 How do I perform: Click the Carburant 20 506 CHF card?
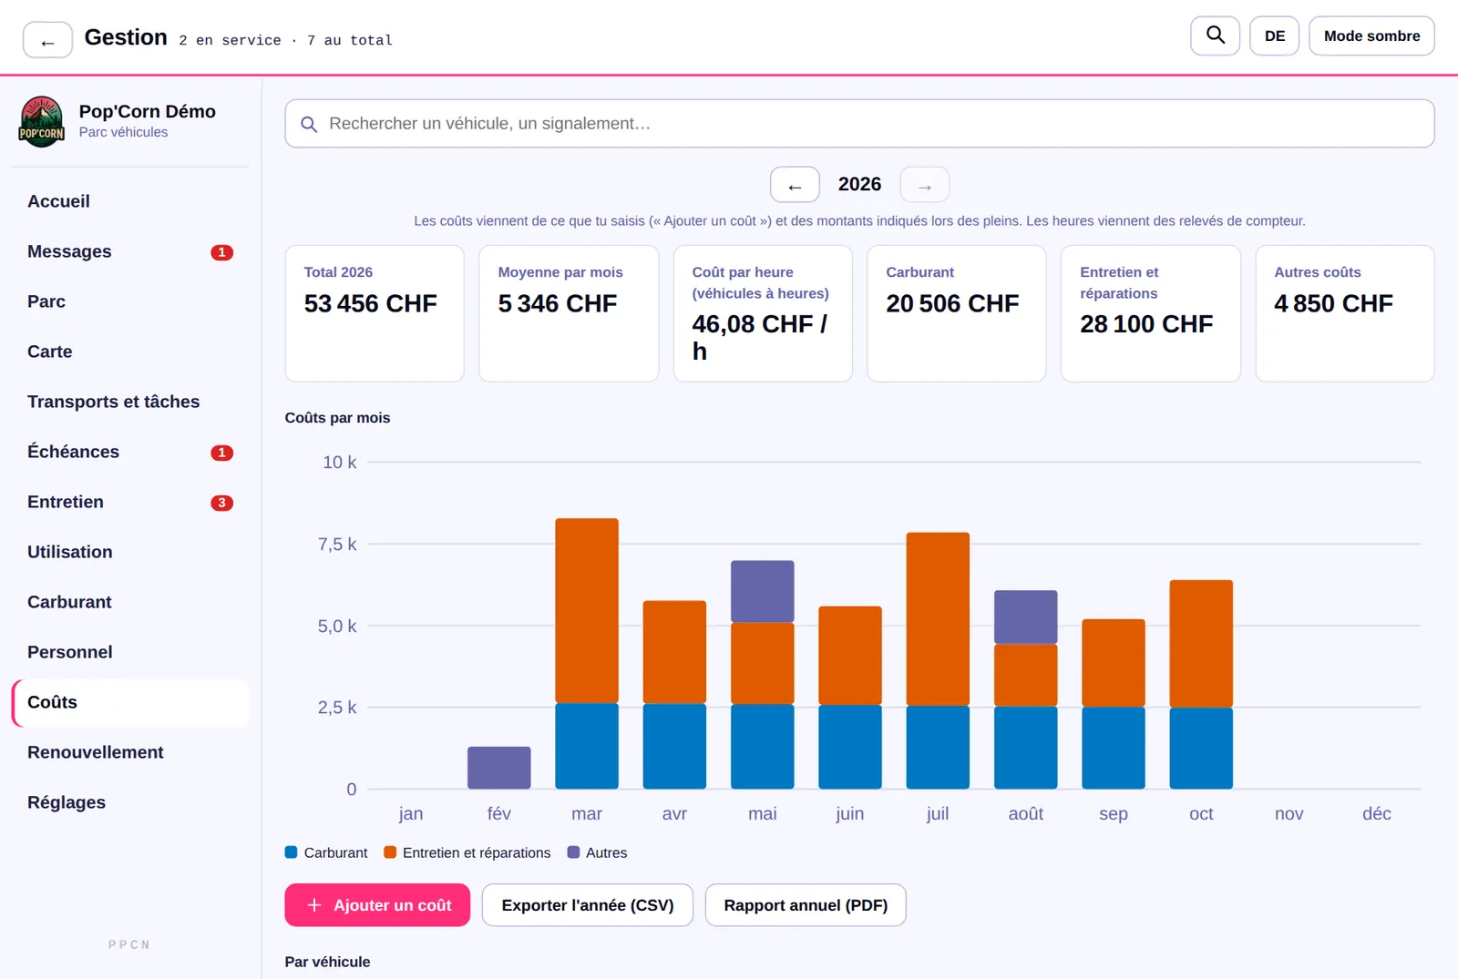click(x=957, y=313)
